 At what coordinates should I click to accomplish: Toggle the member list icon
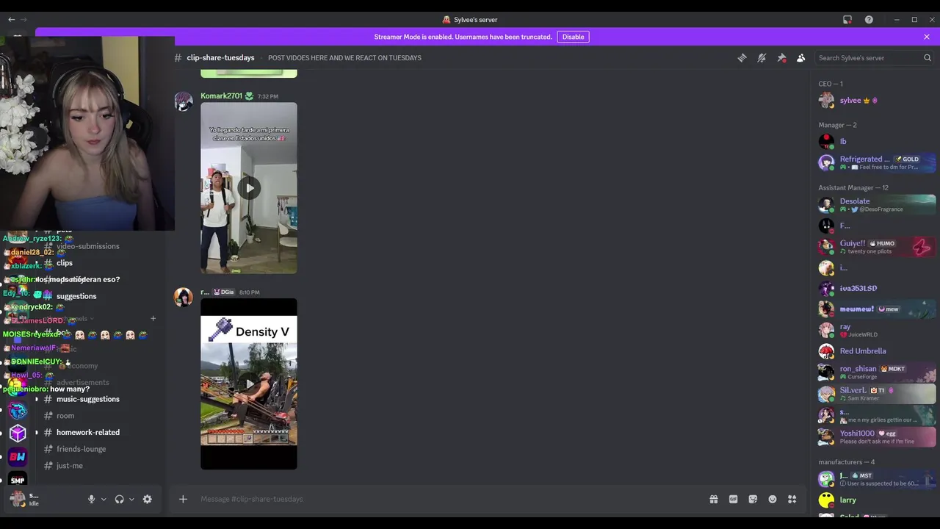801,58
